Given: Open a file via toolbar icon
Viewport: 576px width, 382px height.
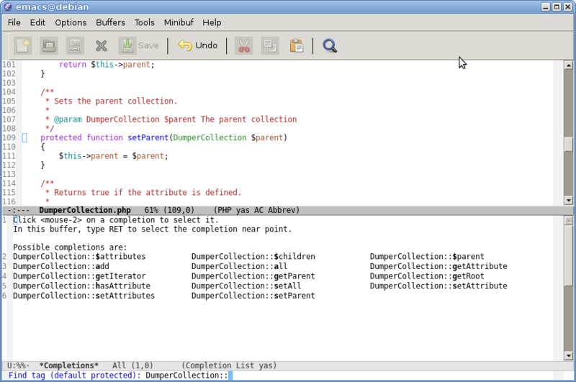Looking at the screenshot, I should (x=49, y=45).
